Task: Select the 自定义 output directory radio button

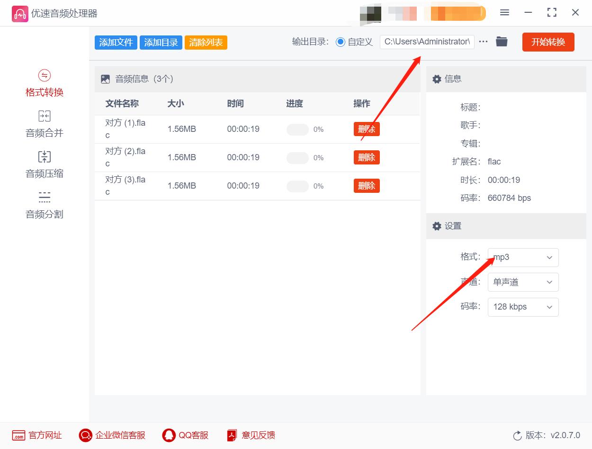Action: pyautogui.click(x=340, y=42)
